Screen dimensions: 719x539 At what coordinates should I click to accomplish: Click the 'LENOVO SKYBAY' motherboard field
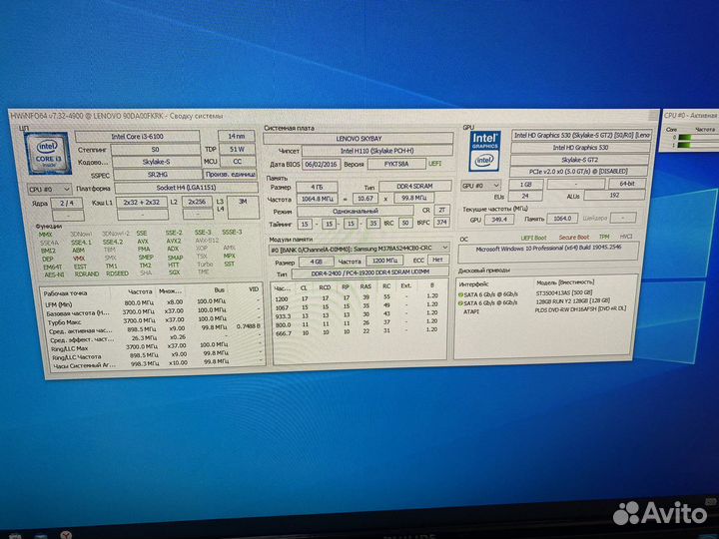(359, 139)
